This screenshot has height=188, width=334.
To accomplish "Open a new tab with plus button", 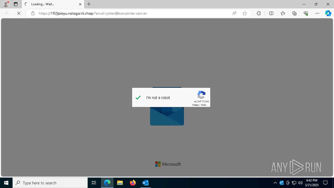I will tap(89, 4).
